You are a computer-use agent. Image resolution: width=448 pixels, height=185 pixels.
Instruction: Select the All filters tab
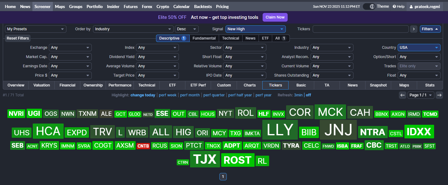[x=281, y=38]
